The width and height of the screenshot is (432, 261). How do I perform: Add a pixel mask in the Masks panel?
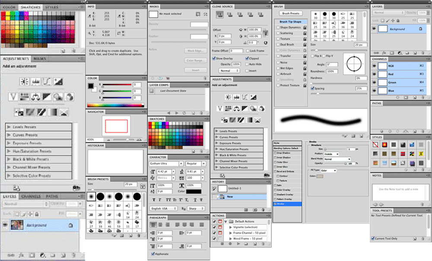[x=197, y=14]
